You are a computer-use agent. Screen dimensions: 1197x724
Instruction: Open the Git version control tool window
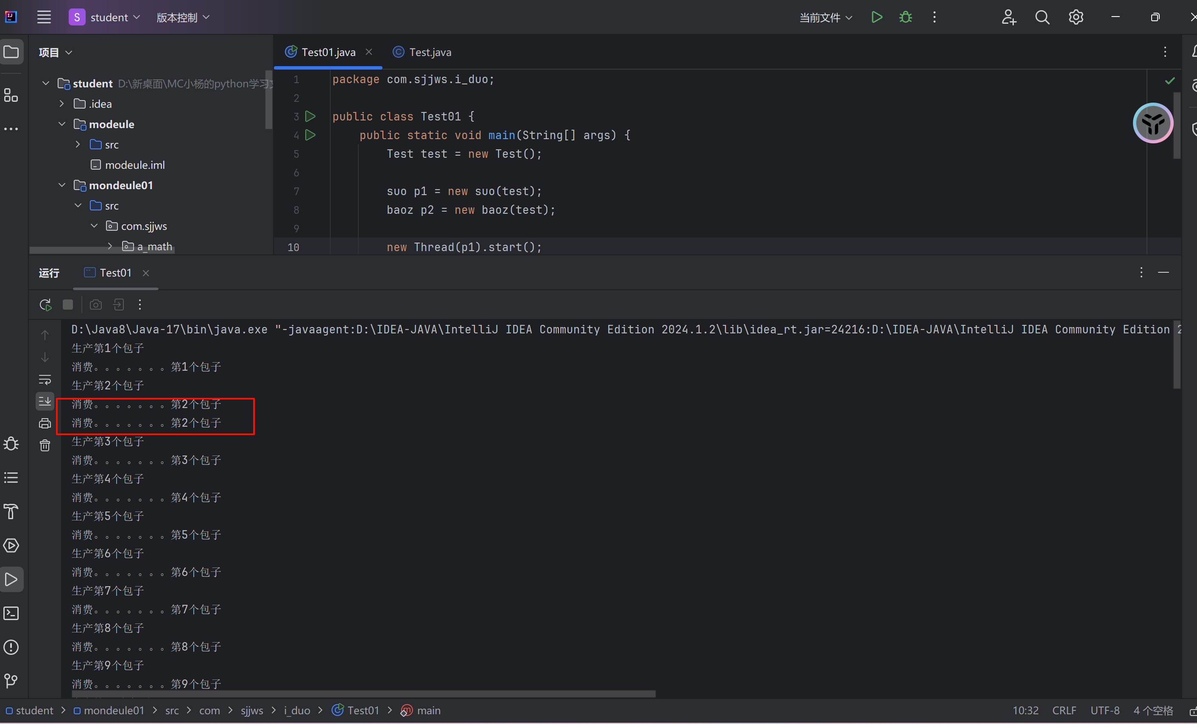(x=11, y=680)
